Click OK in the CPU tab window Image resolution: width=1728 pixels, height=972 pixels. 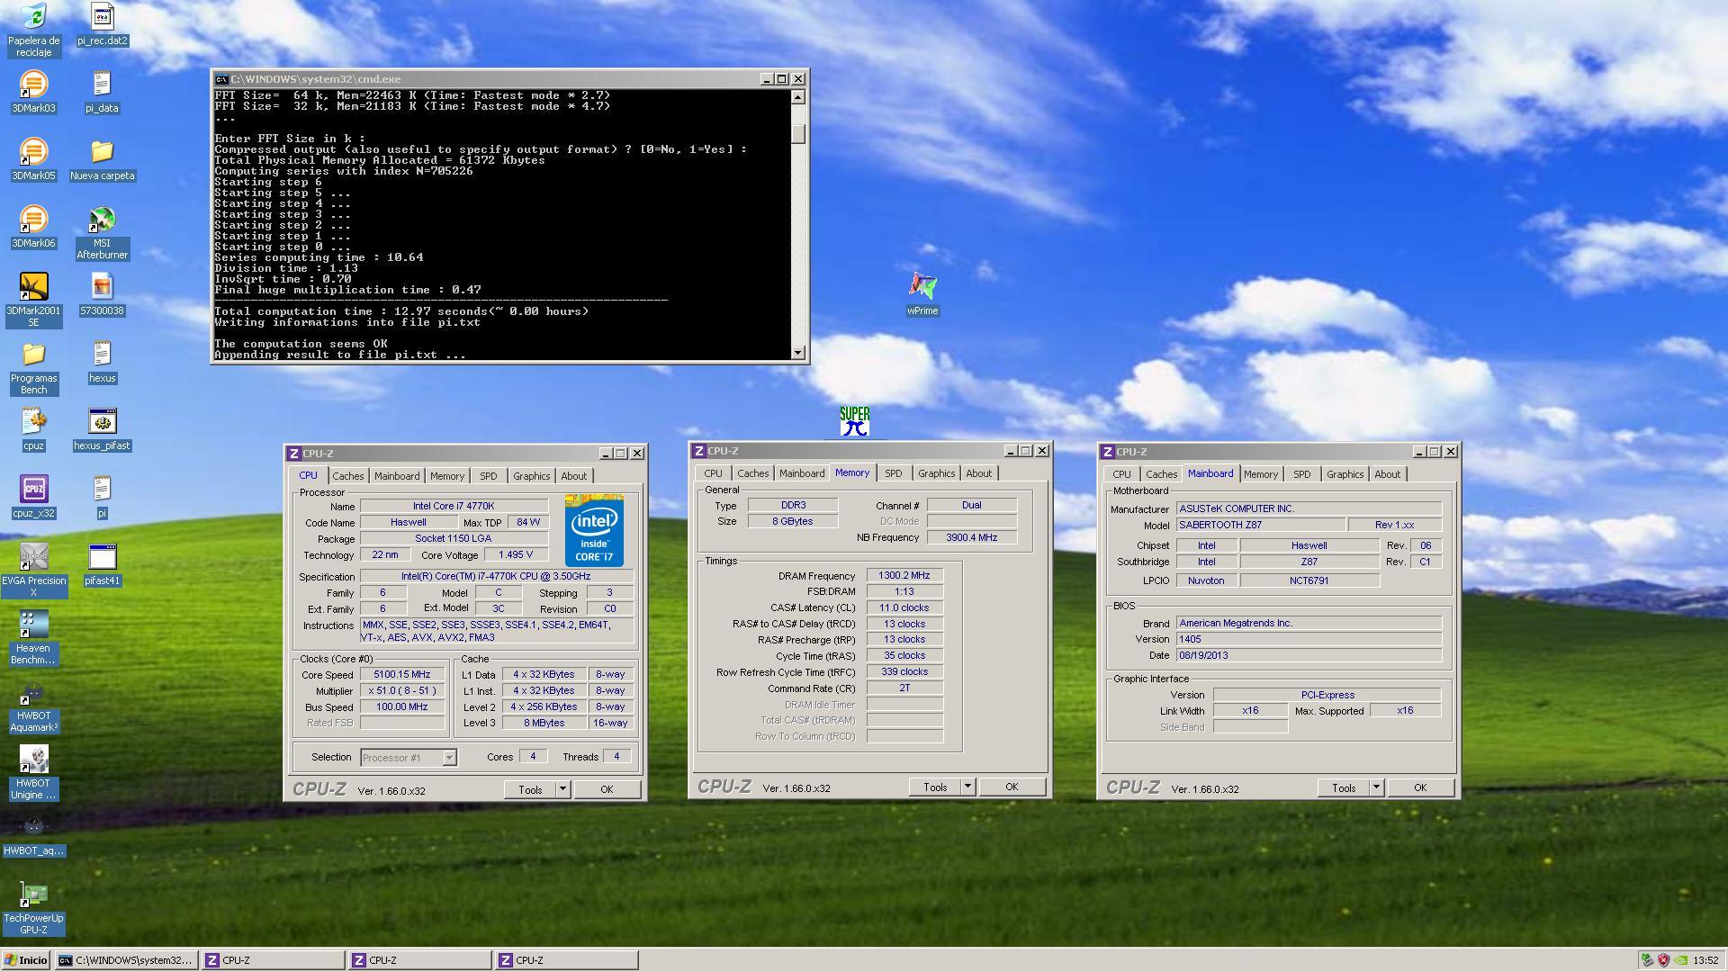tap(607, 789)
